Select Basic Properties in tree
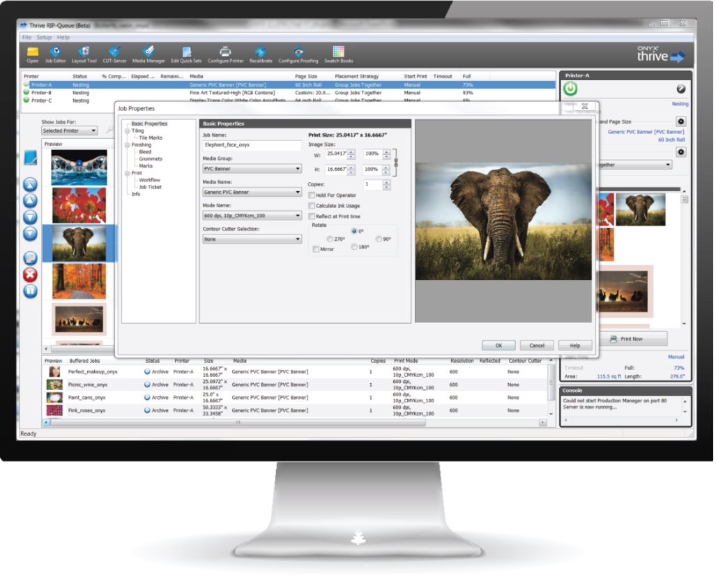The width and height of the screenshot is (716, 582). 149,124
